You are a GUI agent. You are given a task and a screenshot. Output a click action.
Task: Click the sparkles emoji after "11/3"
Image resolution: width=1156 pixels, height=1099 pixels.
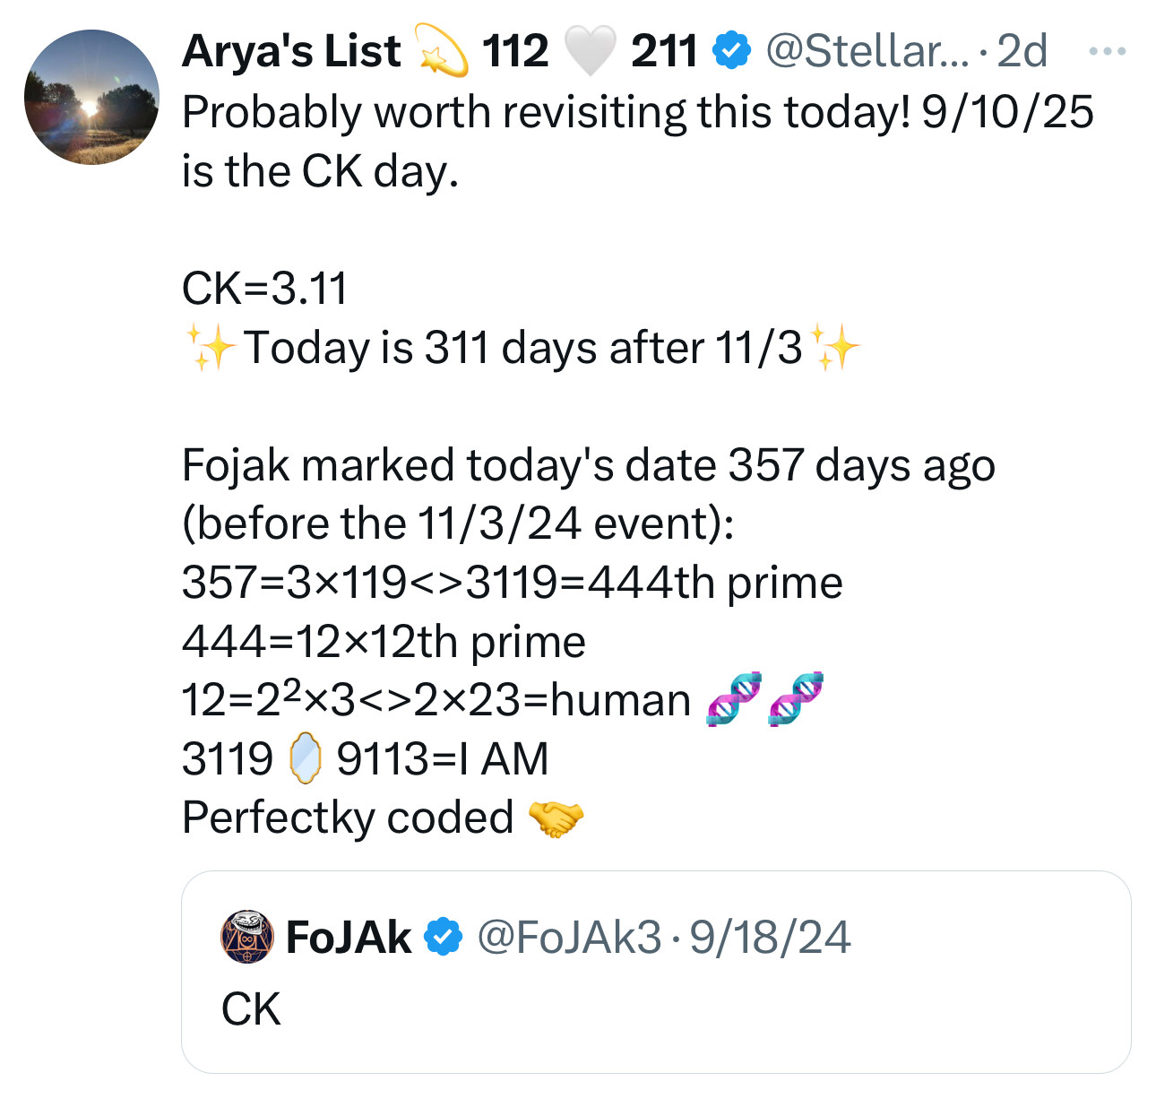[x=833, y=348]
